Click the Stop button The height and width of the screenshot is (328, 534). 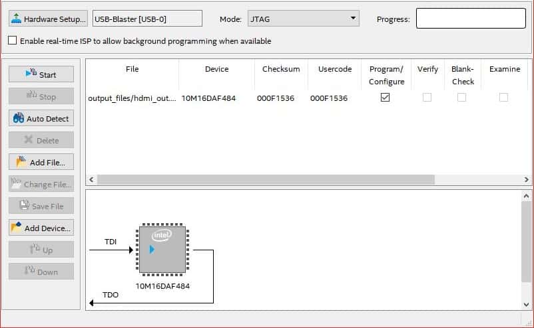[41, 96]
